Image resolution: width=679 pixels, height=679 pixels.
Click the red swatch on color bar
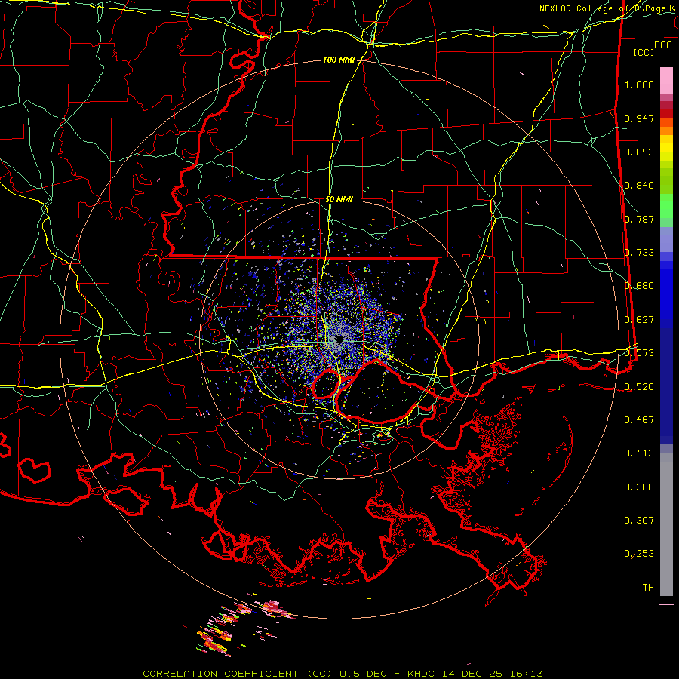pos(666,113)
